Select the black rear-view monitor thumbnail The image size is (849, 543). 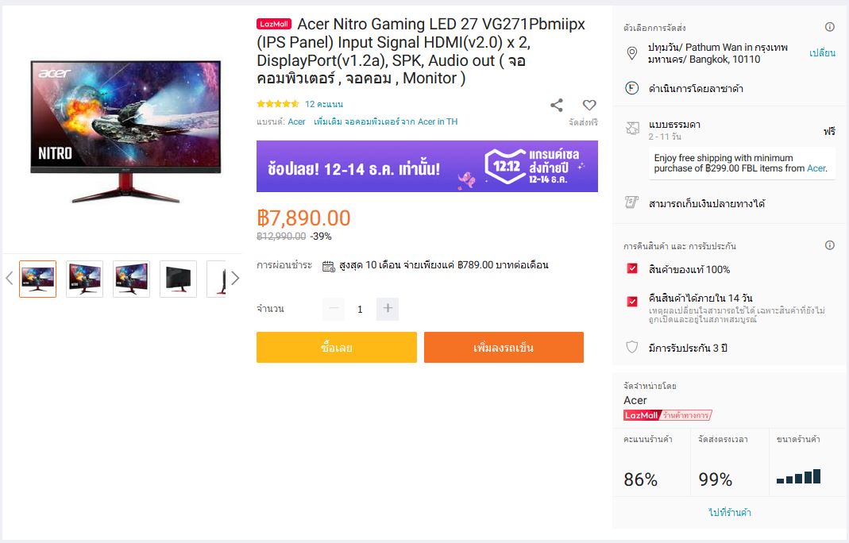(x=178, y=279)
